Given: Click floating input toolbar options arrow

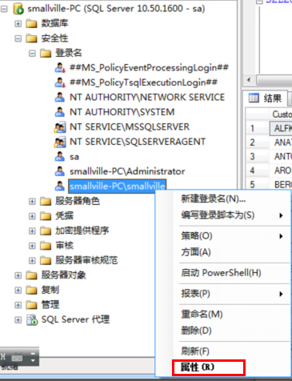Looking at the screenshot, I should click(x=33, y=360).
